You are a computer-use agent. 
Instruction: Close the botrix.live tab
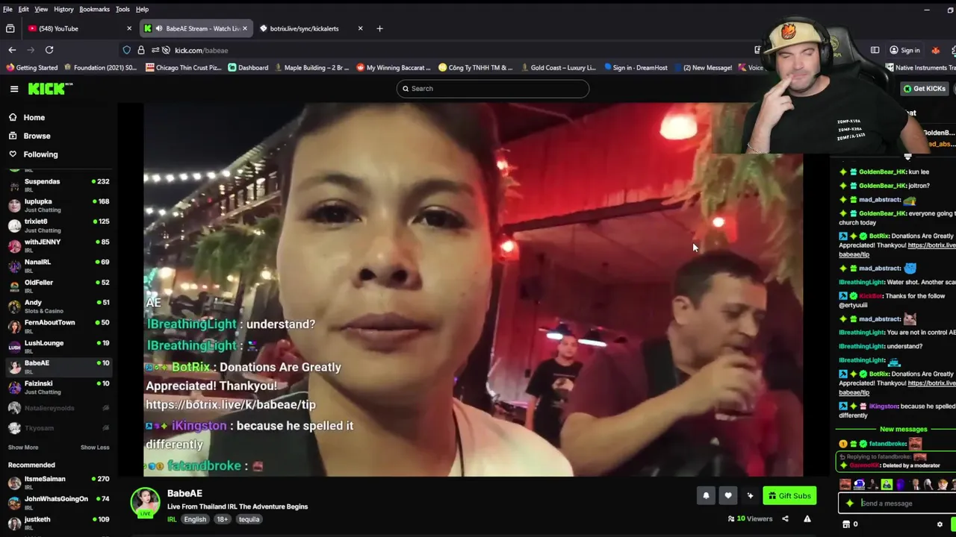(360, 28)
